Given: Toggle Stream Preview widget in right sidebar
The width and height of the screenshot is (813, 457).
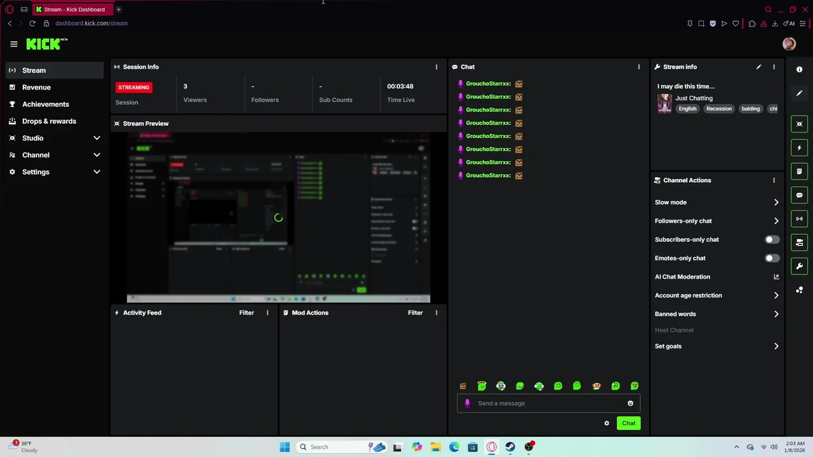Looking at the screenshot, I should pyautogui.click(x=800, y=124).
